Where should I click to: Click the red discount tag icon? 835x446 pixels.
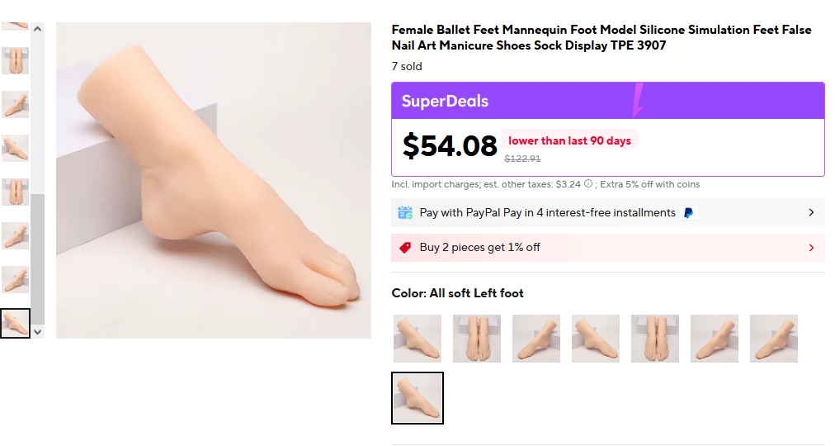tap(405, 248)
